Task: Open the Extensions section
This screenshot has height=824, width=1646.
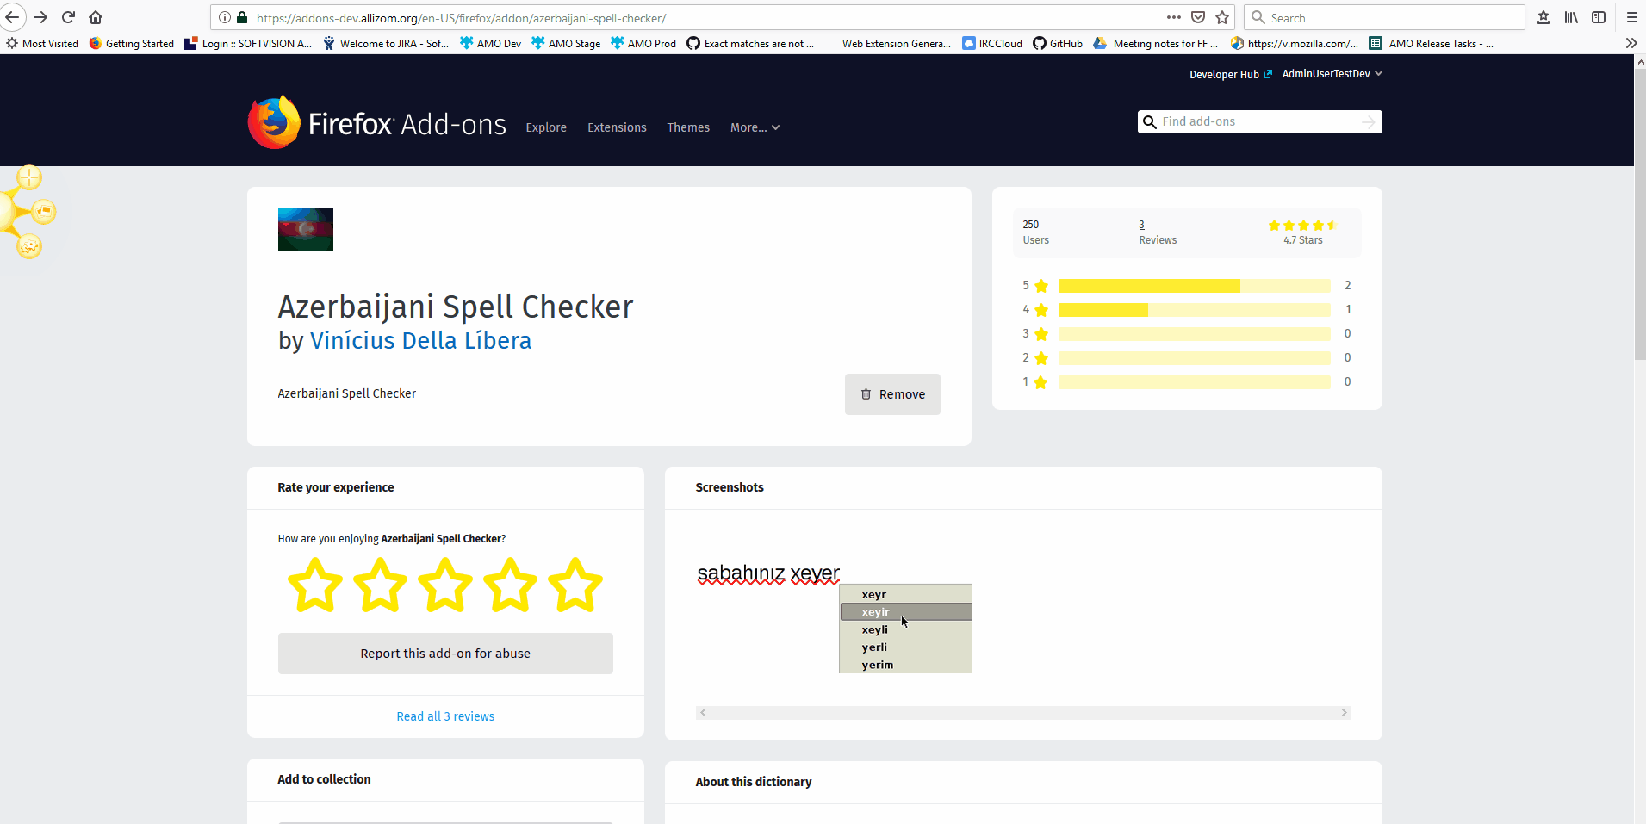Action: (617, 127)
